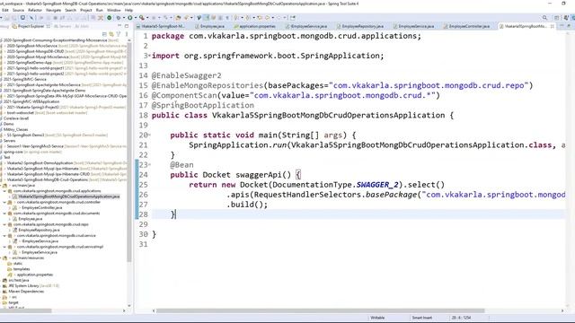
Task: Collapse the crud.documents package node
Action: [x=4, y=214]
